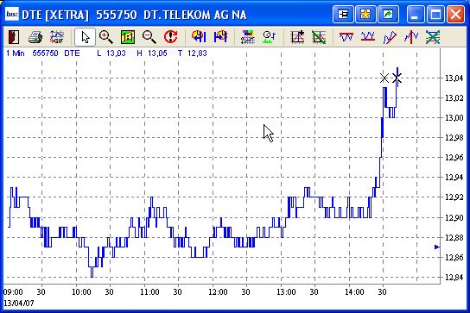Add an indicator chart with plus icon
Viewport: 470px width, 313px height.
pyautogui.click(x=297, y=37)
